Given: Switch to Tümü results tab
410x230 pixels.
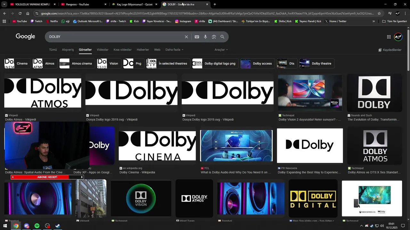Looking at the screenshot, I should click(53, 50).
